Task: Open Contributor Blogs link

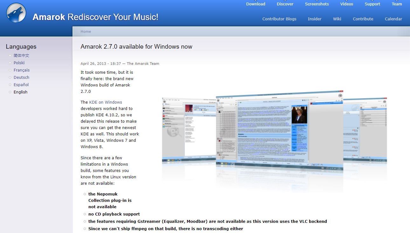Action: [279, 19]
